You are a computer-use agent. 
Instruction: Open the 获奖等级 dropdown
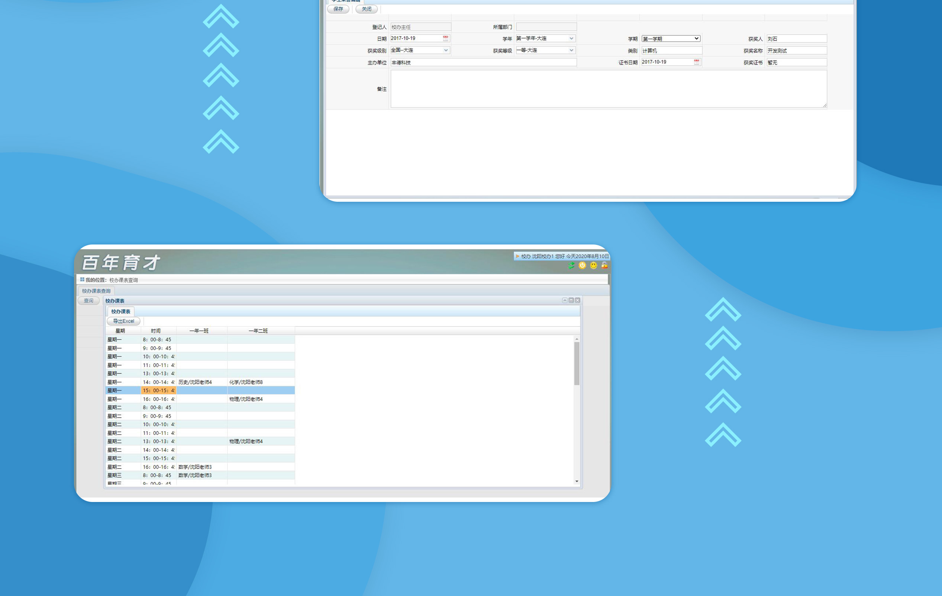pos(571,50)
